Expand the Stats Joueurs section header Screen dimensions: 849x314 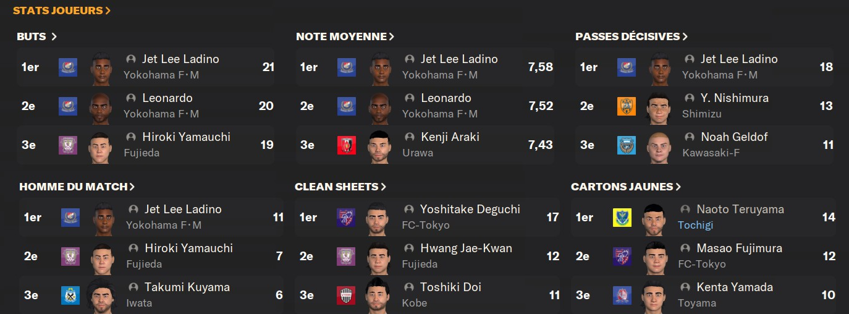click(x=62, y=11)
